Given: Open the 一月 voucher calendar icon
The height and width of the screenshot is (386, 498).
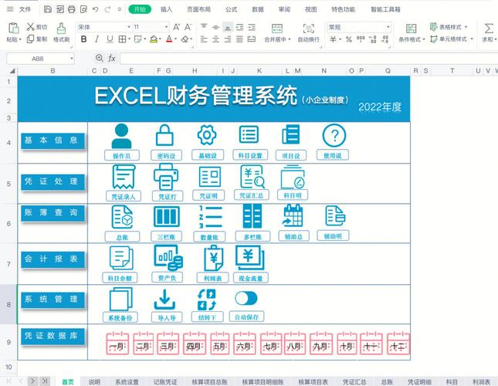Looking at the screenshot, I should (x=117, y=344).
